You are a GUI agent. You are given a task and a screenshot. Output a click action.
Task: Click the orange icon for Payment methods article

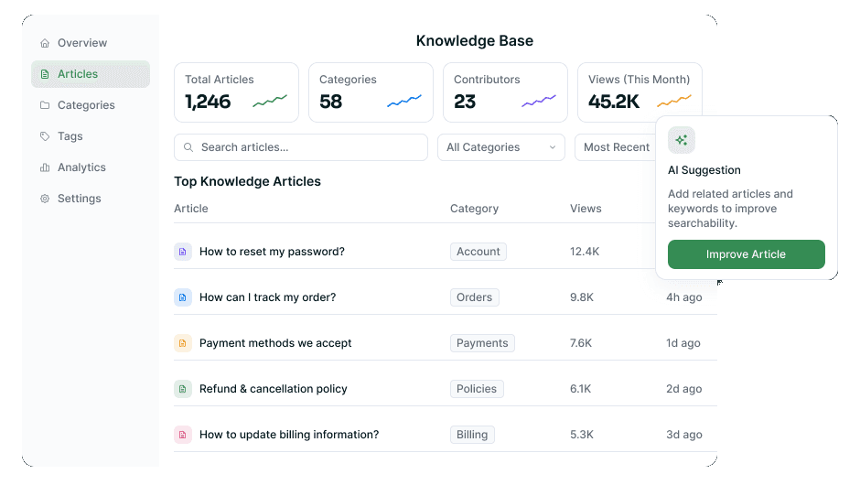point(183,343)
